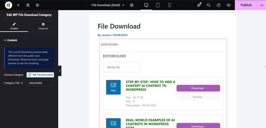
Task: Switch to tablet device view
Action: (x=158, y=5)
